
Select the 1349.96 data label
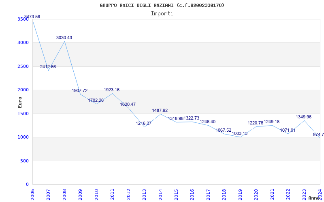coord(303,117)
